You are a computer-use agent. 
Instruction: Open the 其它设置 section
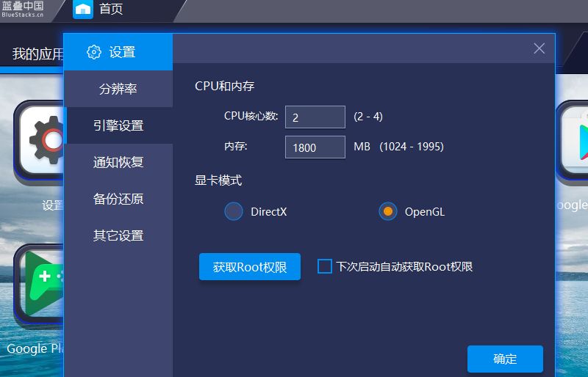click(x=118, y=235)
